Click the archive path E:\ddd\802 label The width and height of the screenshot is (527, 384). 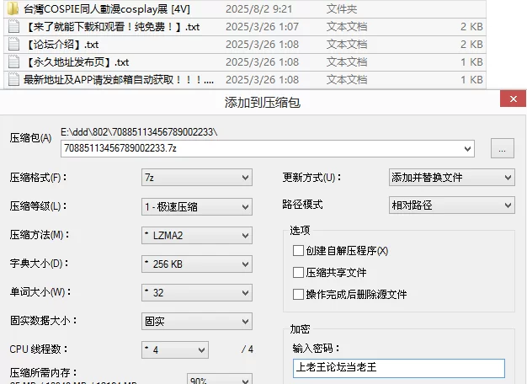pos(139,132)
